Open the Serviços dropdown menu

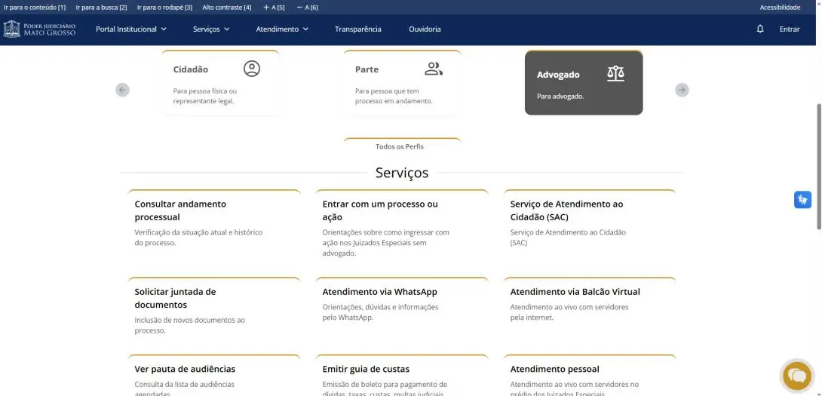click(210, 29)
